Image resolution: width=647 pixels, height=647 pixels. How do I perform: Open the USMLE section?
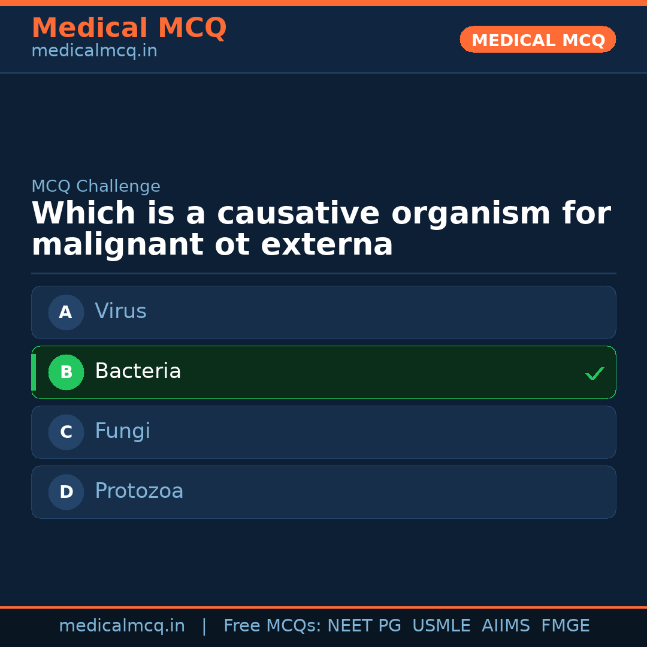pyautogui.click(x=442, y=625)
